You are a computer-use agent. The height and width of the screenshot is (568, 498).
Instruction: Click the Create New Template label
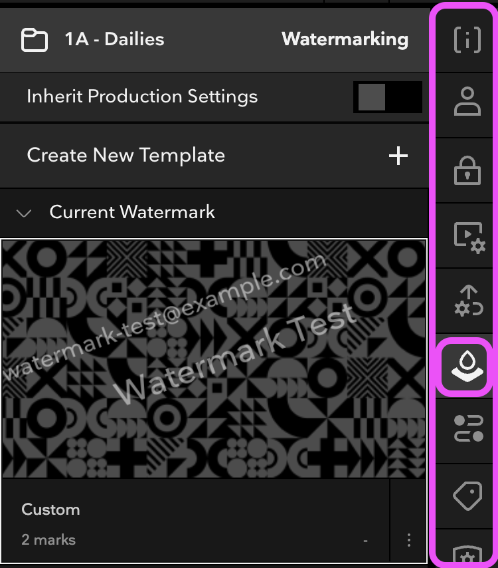pos(126,156)
